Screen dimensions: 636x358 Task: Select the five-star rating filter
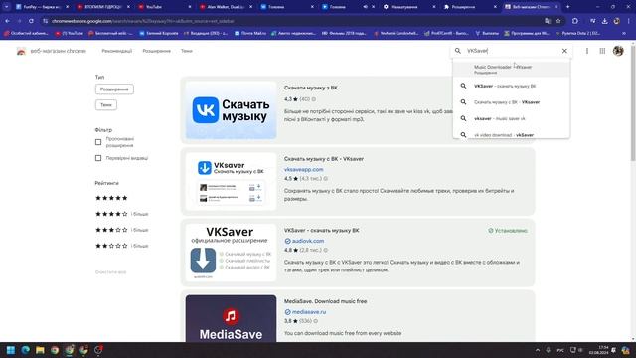click(111, 198)
